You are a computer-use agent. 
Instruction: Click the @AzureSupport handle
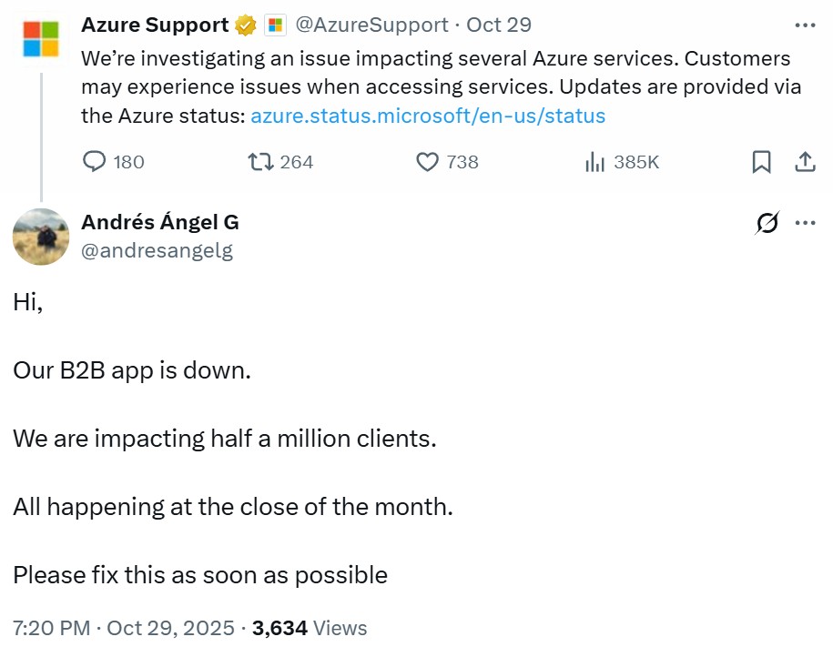coord(372,25)
